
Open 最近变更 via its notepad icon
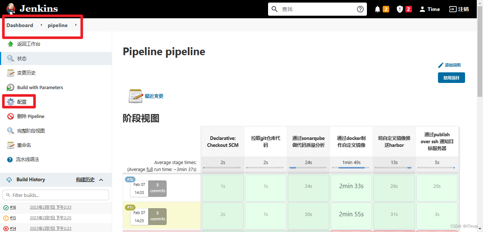point(135,96)
